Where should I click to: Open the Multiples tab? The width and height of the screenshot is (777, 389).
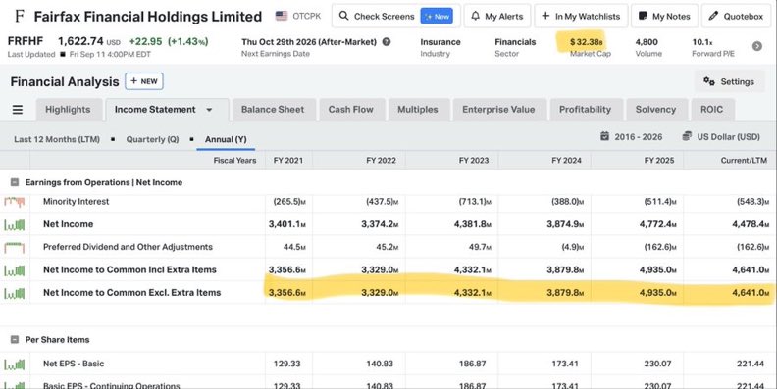coord(418,110)
